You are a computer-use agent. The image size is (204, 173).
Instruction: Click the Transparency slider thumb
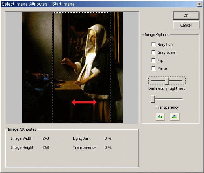coord(153,99)
